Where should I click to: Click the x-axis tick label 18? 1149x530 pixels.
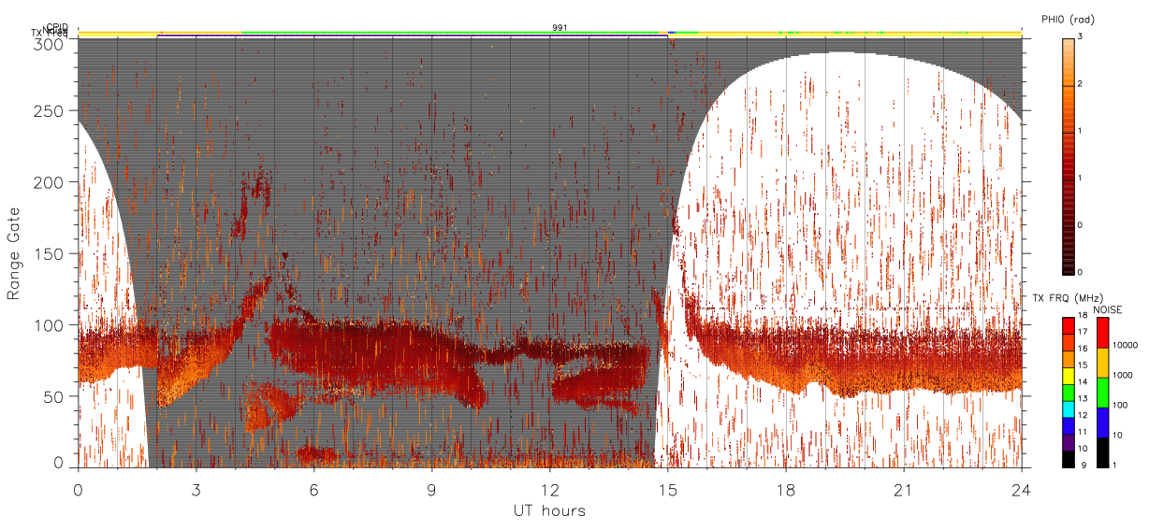coord(786,489)
